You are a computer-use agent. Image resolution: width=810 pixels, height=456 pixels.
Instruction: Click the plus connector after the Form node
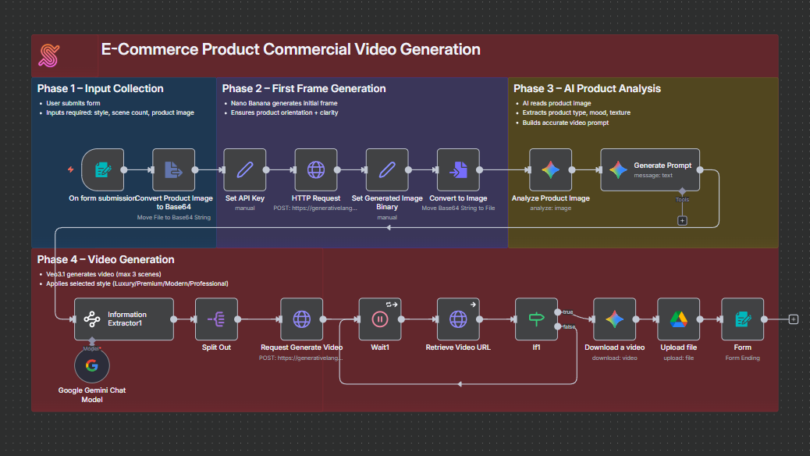[x=793, y=319]
